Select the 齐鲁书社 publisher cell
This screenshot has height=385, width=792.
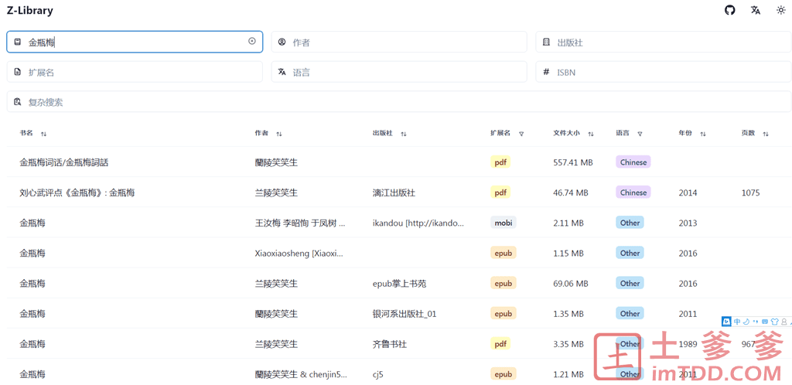(x=390, y=344)
